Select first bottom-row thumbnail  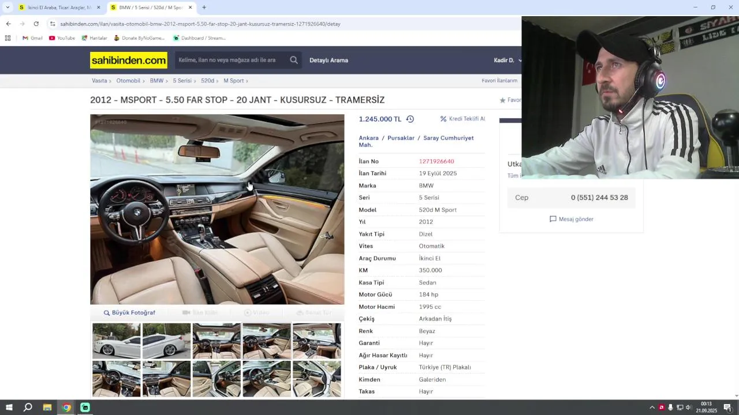116,379
